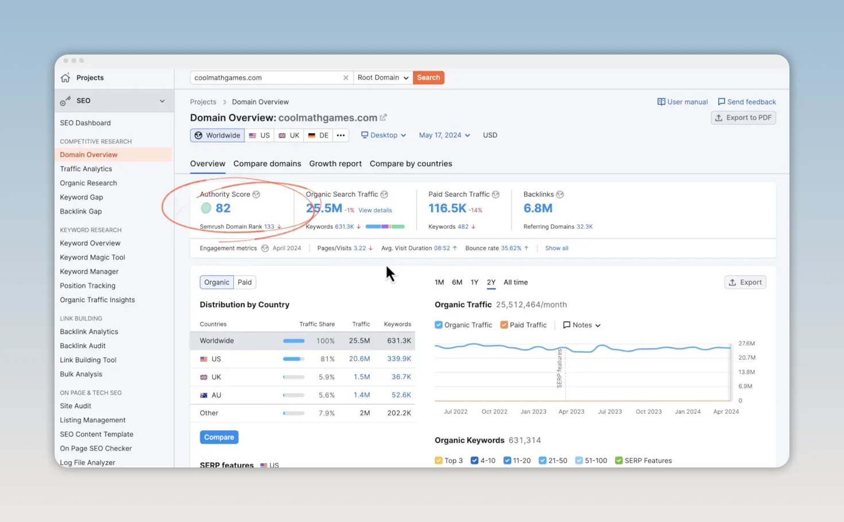Click the US traffic share bar
The height and width of the screenshot is (522, 844).
coord(293,359)
